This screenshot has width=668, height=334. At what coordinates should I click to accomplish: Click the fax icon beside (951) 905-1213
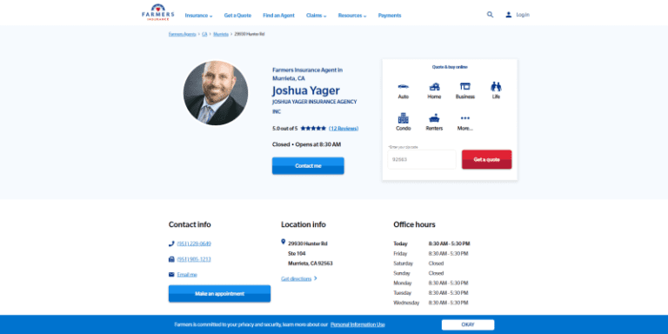pos(171,259)
